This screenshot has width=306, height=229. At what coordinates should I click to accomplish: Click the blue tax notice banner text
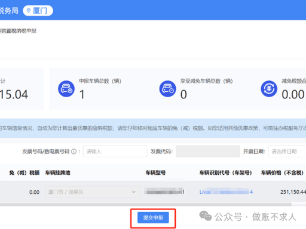153,128
